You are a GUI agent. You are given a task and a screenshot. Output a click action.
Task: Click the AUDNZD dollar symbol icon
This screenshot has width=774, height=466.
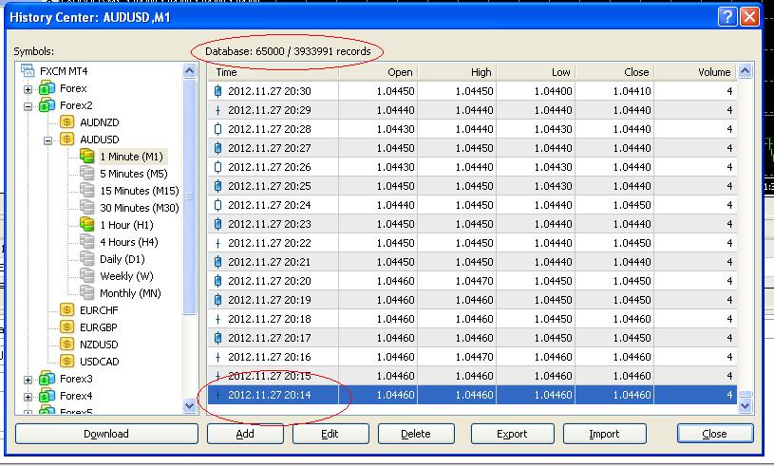[67, 122]
